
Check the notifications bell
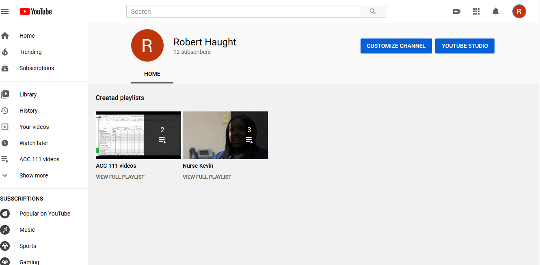click(x=496, y=11)
